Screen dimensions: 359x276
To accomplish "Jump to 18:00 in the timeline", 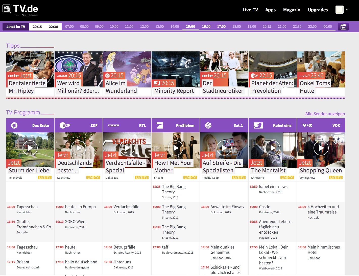I will (236, 26).
